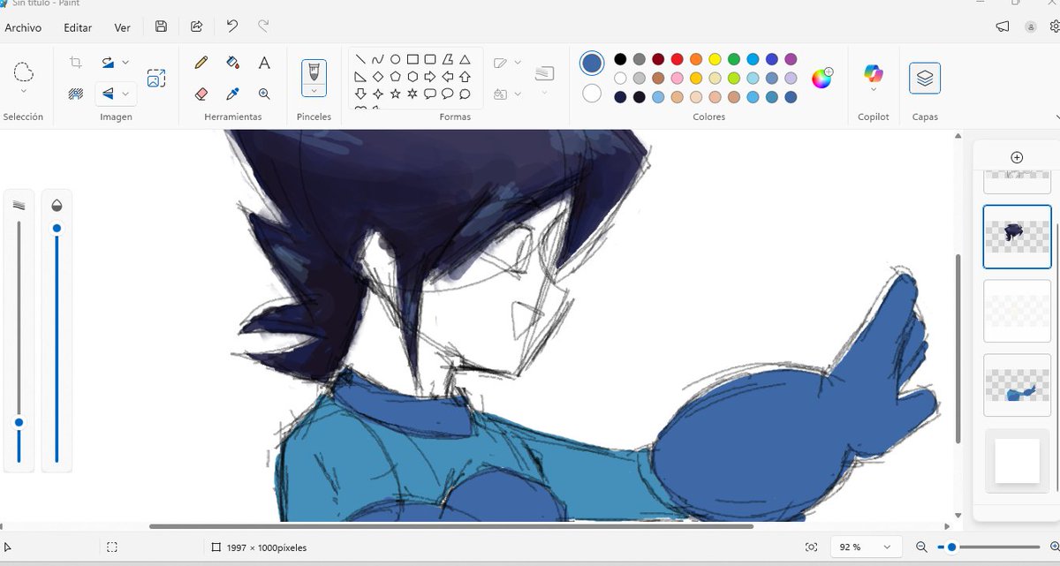Collapse the ribbon with corner chevron
This screenshot has height=566, width=1060.
pyautogui.click(x=1056, y=117)
